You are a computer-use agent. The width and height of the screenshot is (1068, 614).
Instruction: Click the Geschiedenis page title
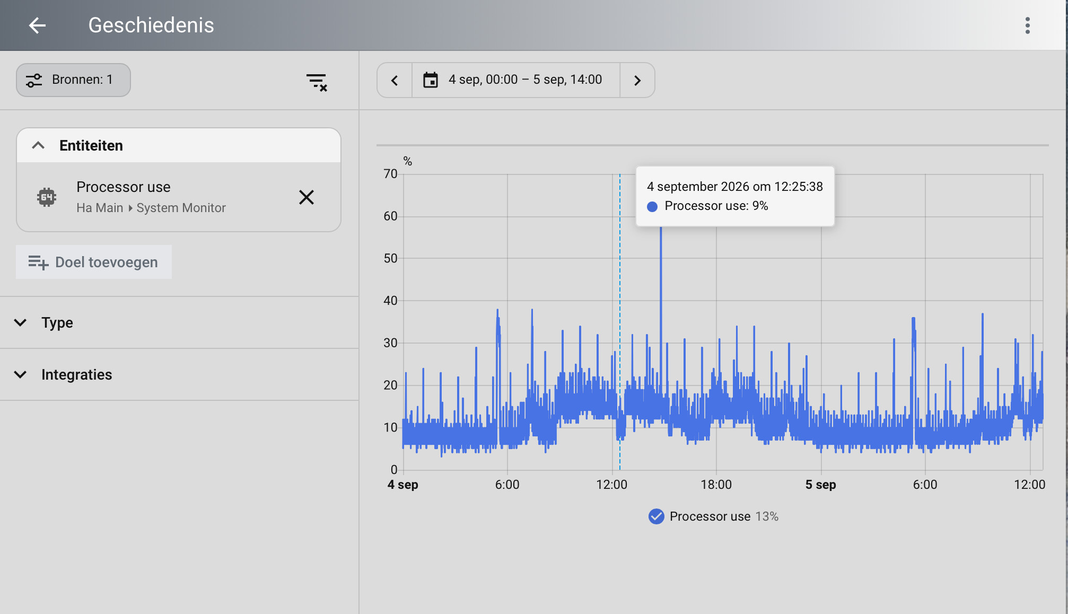point(151,25)
